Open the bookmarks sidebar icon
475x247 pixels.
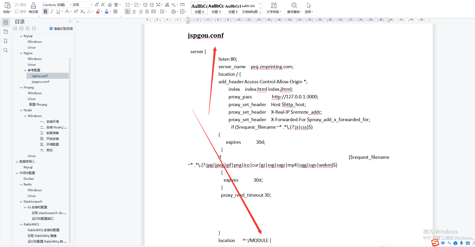(x=6, y=41)
